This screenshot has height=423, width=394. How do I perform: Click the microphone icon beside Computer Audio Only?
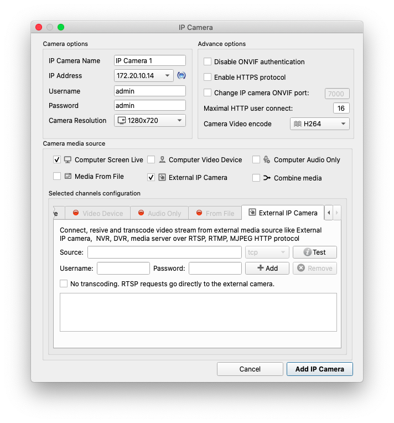267,159
